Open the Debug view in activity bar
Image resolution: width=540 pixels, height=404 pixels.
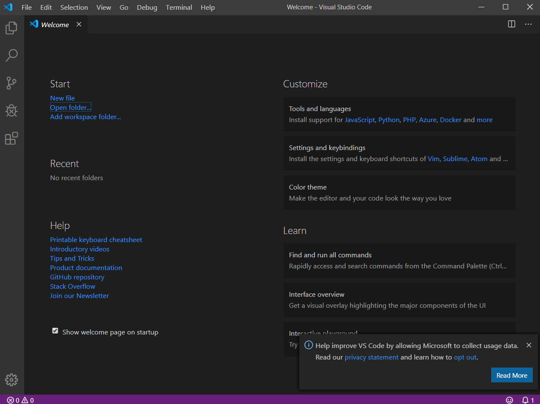(11, 111)
